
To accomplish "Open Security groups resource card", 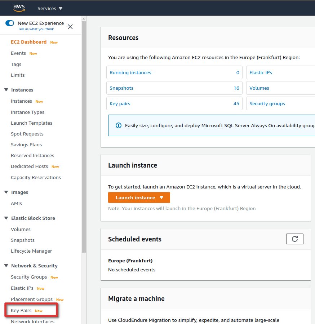I will point(280,103).
